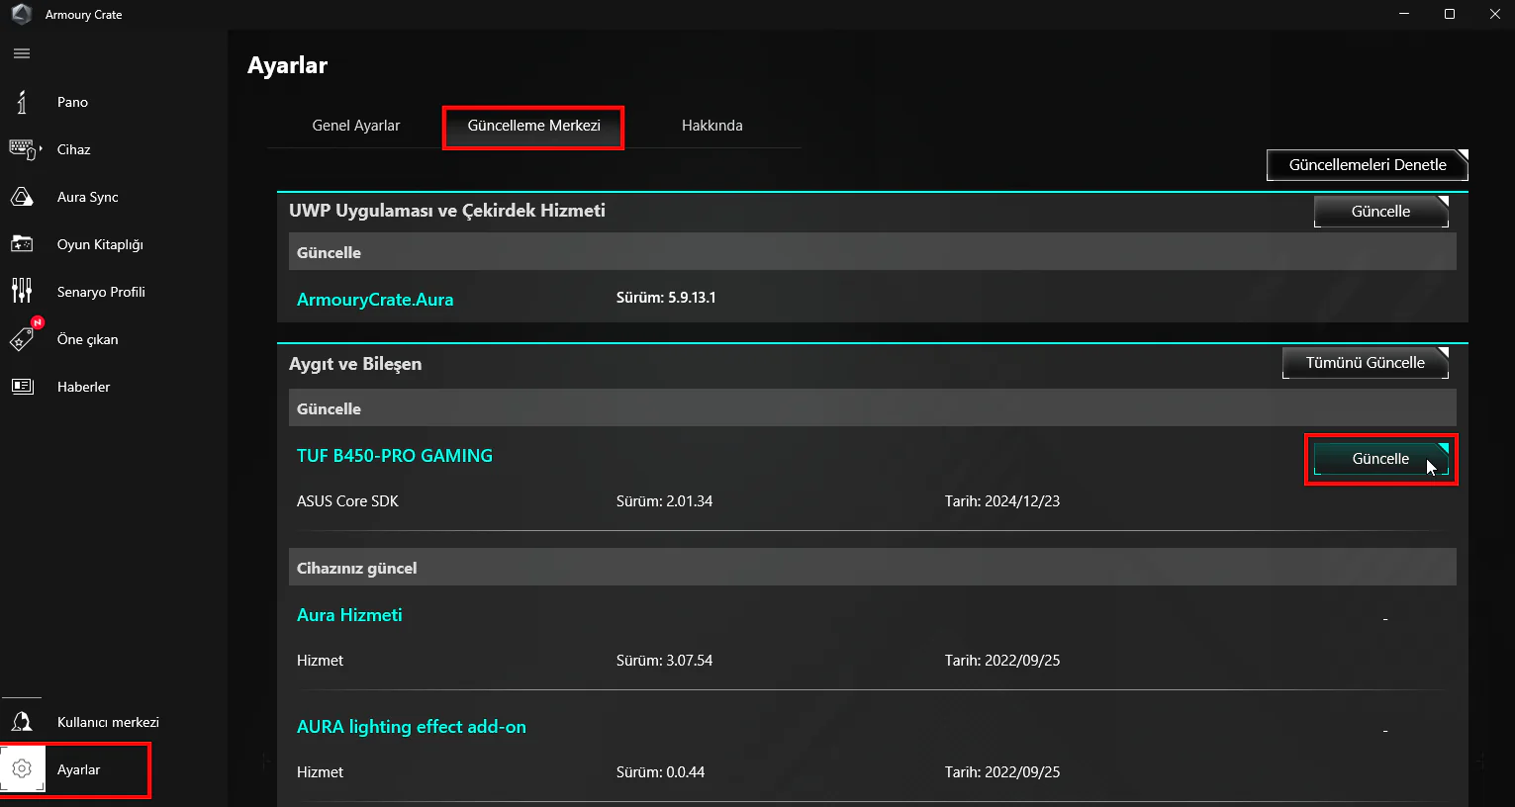Click the Pano dashboard icon in sidebar
This screenshot has height=807, width=1515.
pyautogui.click(x=22, y=102)
